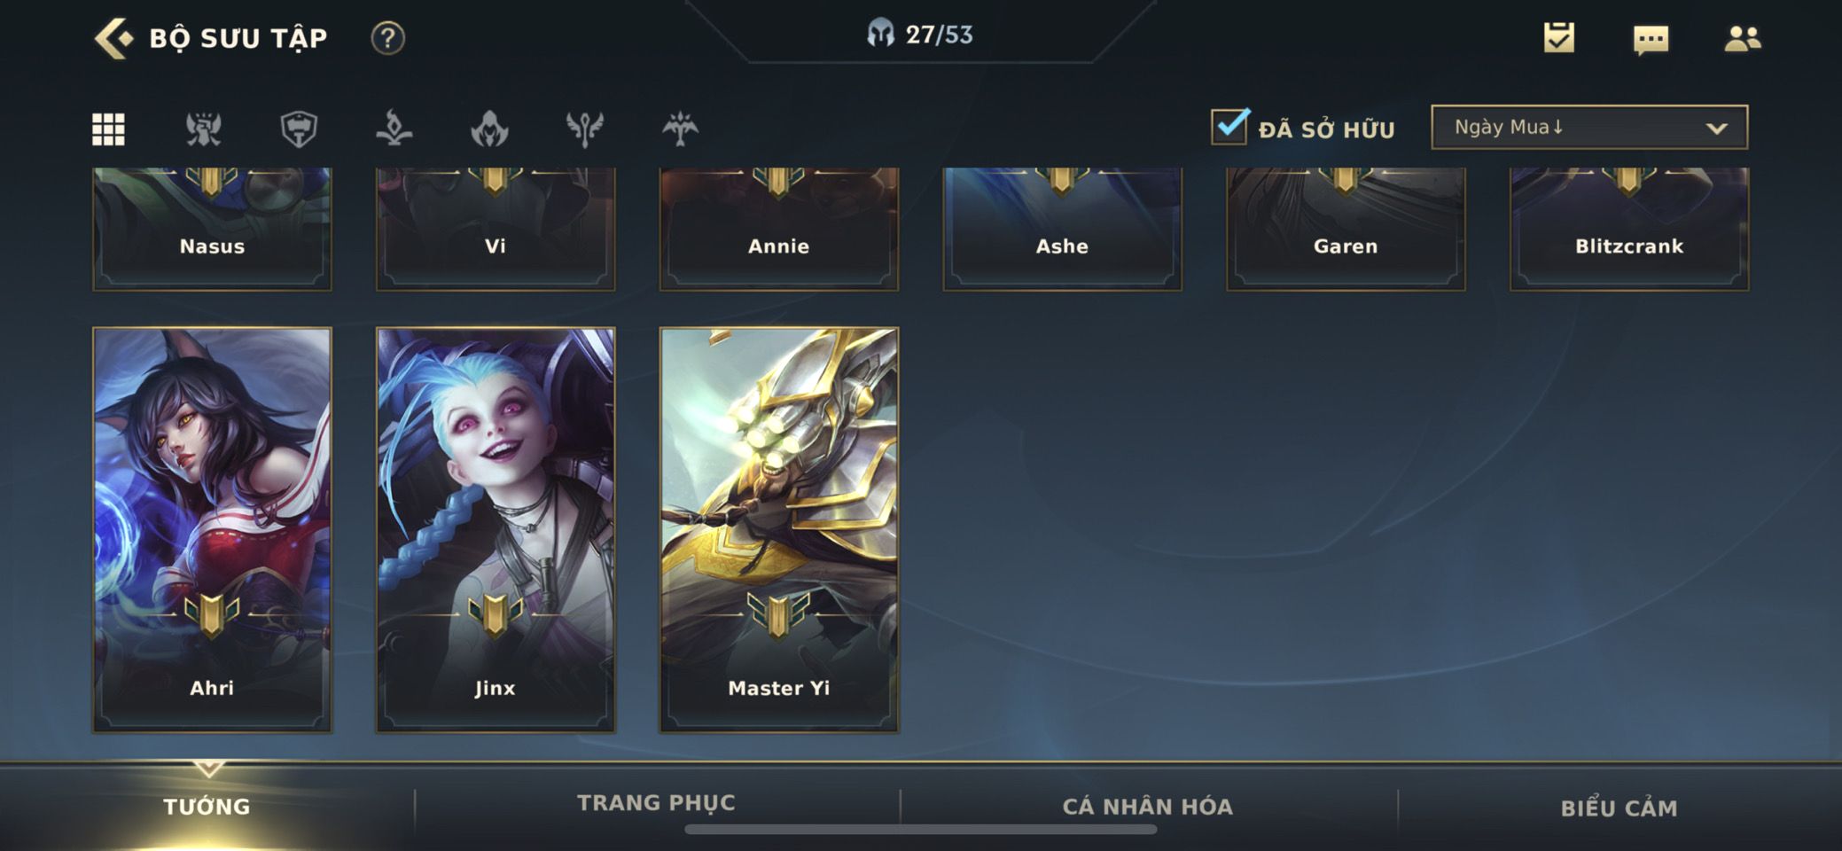Open the Master Yi champion card

779,530
